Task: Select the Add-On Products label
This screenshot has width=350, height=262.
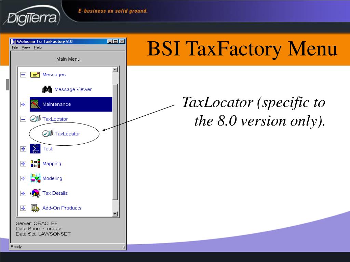Action: coord(62,208)
